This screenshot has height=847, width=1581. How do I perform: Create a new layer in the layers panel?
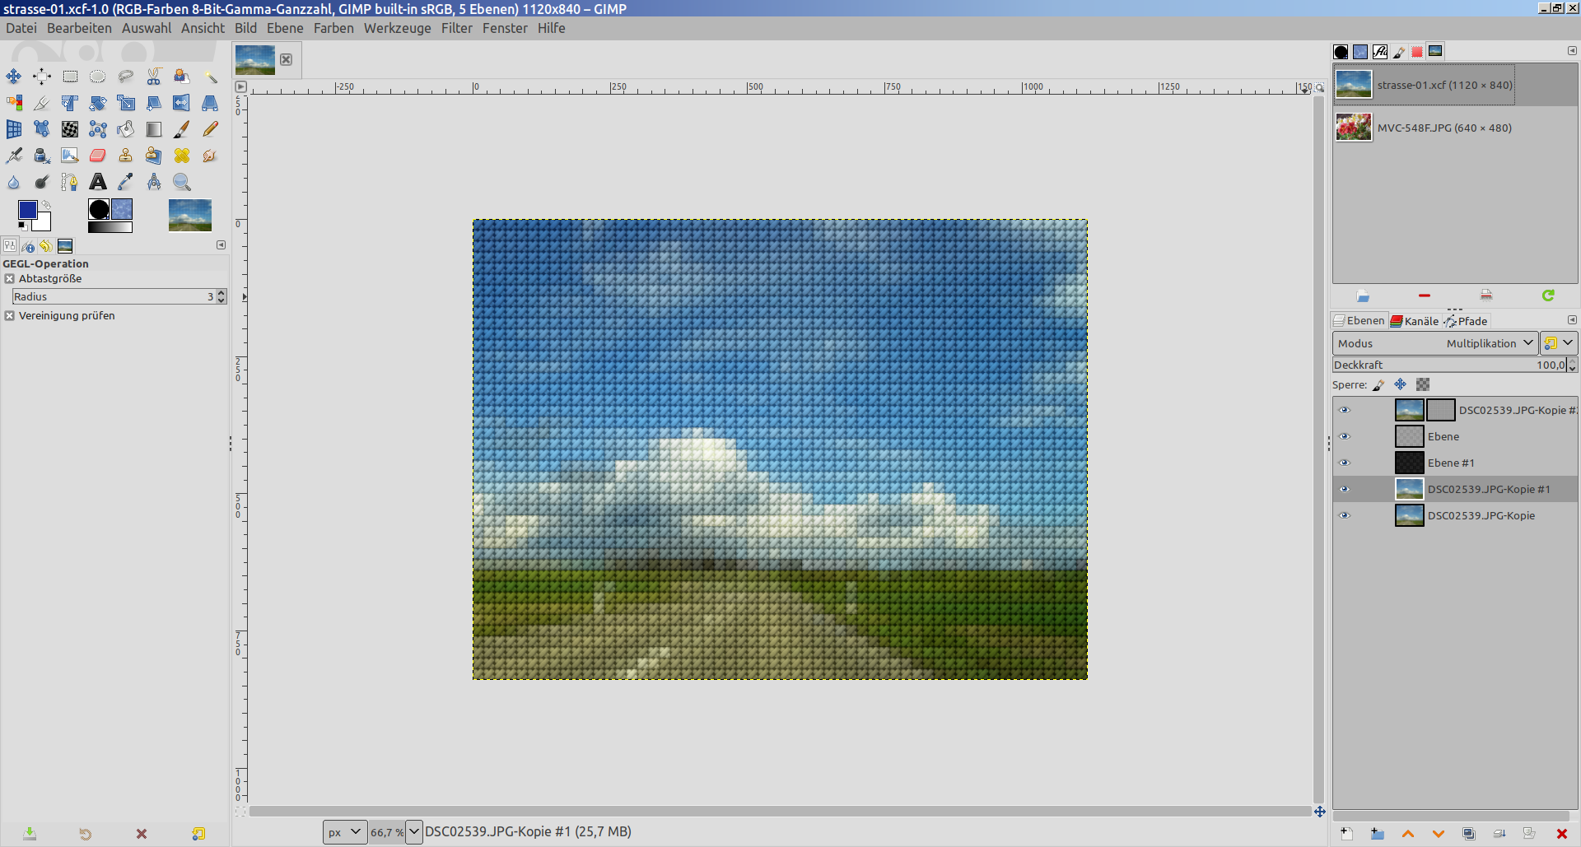pyautogui.click(x=1347, y=834)
